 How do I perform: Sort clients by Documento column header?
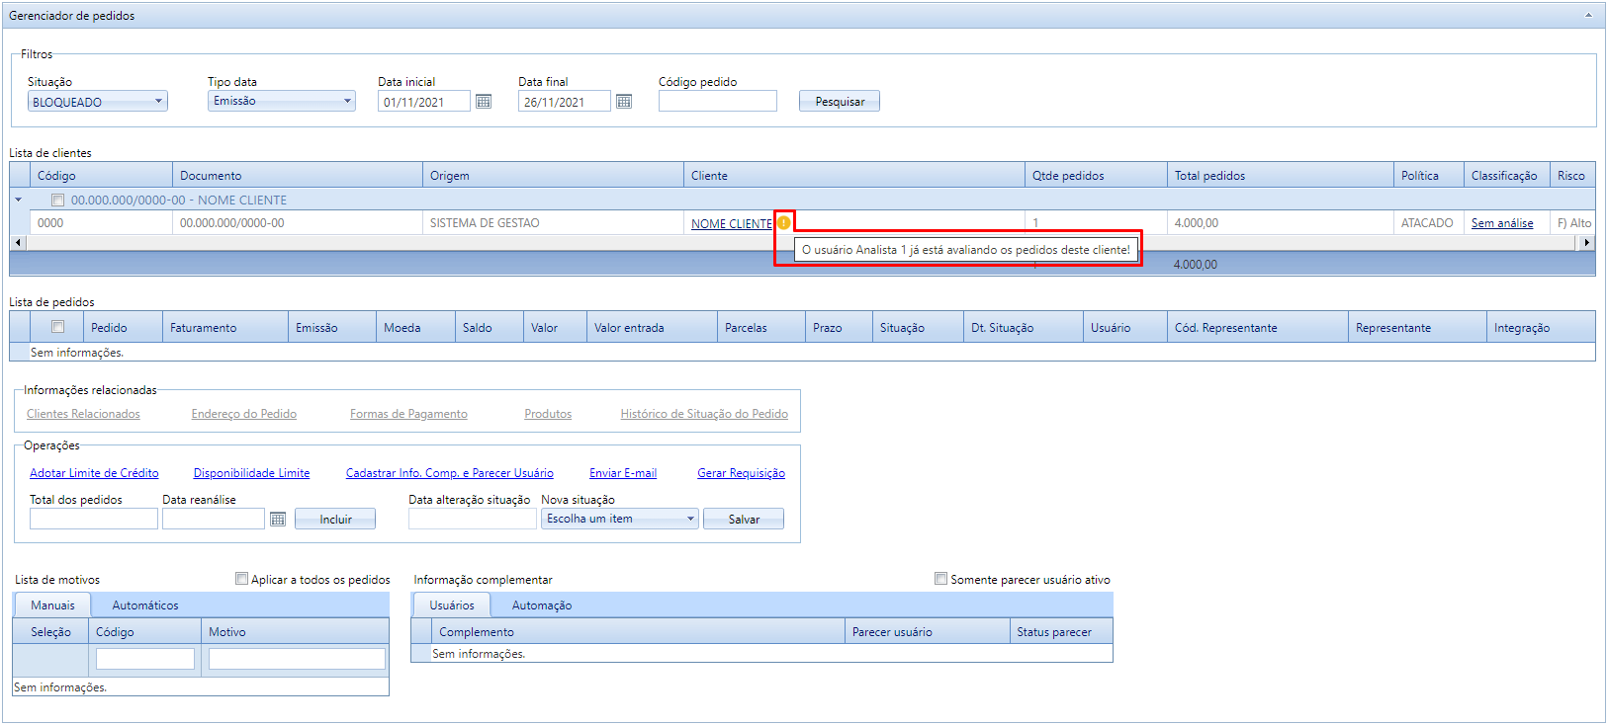pos(298,175)
